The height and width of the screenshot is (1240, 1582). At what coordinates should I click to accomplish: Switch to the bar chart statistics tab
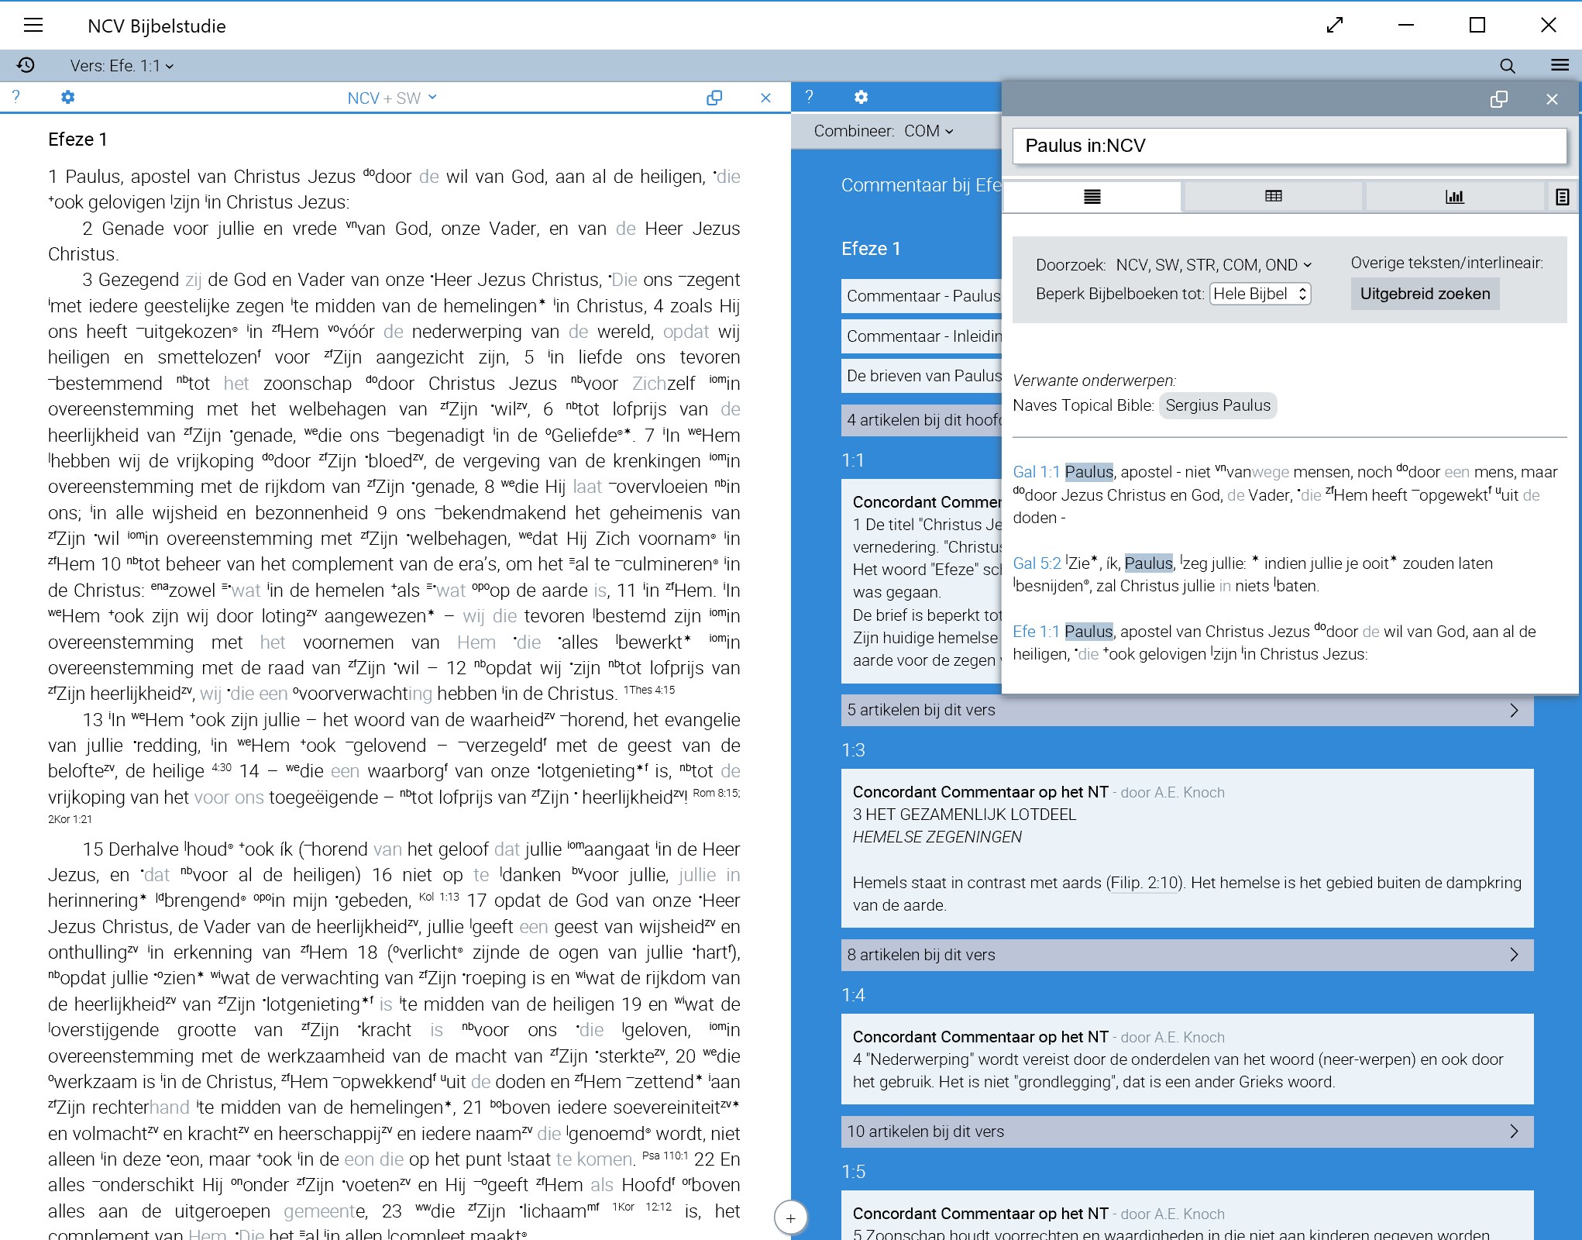click(1454, 197)
